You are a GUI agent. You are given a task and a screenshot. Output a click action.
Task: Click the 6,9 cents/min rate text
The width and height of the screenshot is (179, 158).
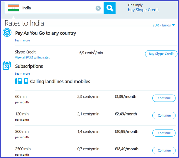pyautogui.click(x=91, y=53)
